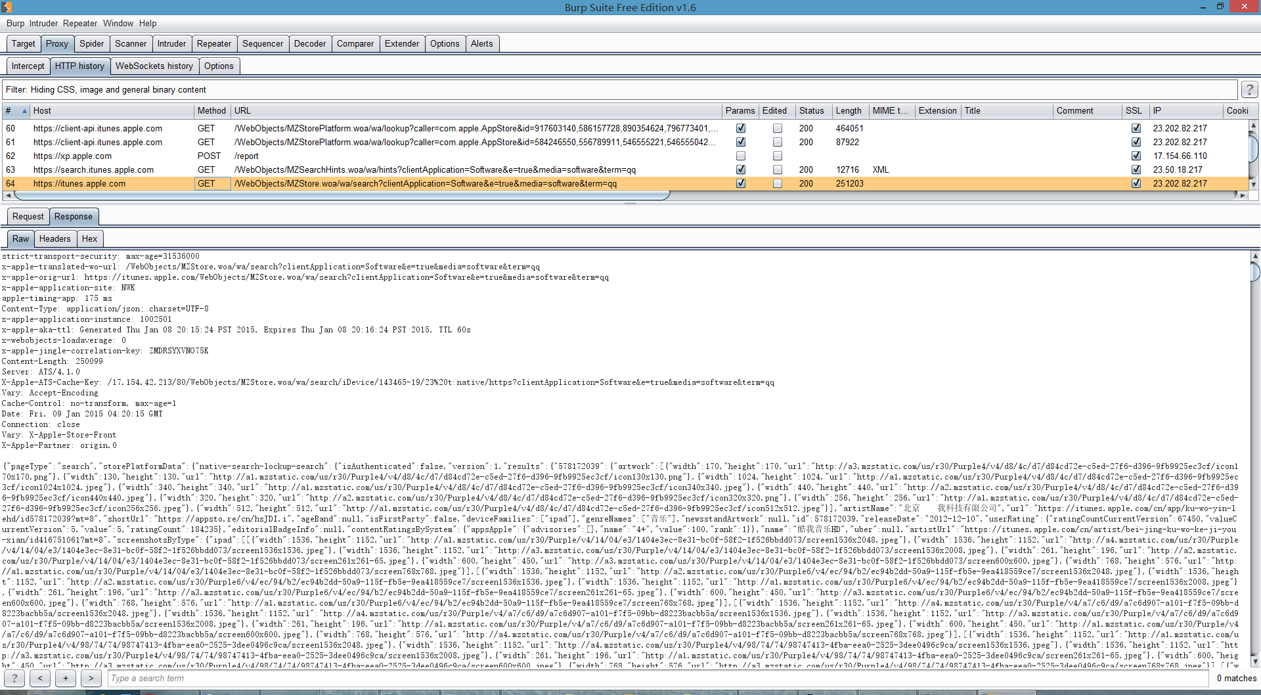Screen dimensions: 1261x695
Task: Sort history by Length column
Action: pos(849,111)
